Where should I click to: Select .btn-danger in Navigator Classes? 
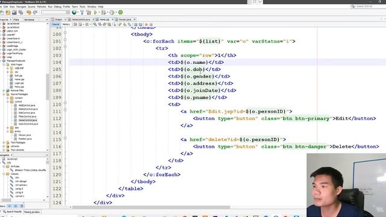click(x=21, y=181)
